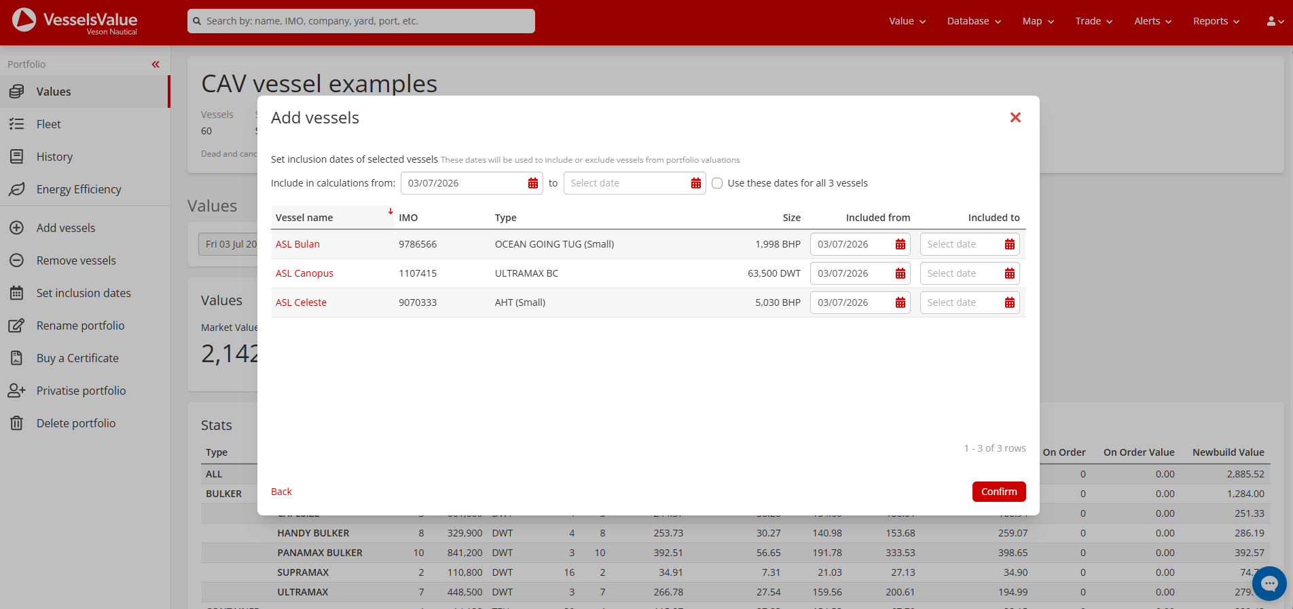Open the Included to calendar for ASL Canopus
This screenshot has height=609, width=1293.
coord(1010,273)
